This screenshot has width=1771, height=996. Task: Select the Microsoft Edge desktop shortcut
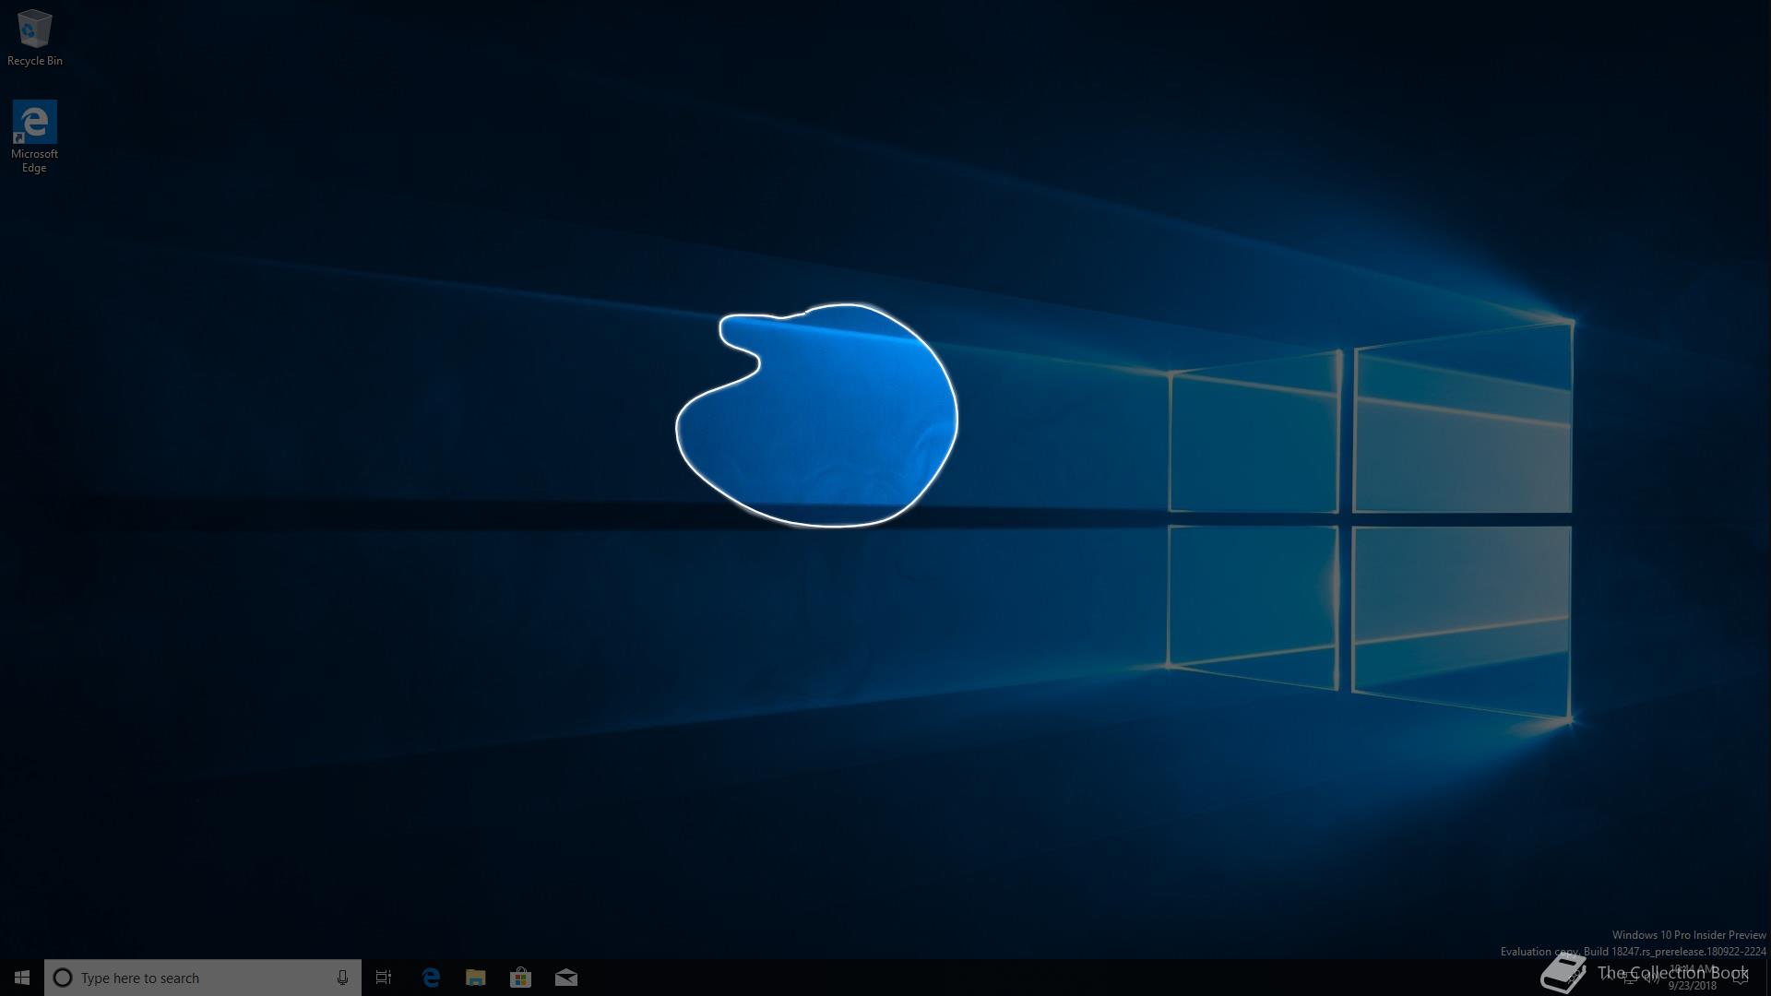click(34, 136)
